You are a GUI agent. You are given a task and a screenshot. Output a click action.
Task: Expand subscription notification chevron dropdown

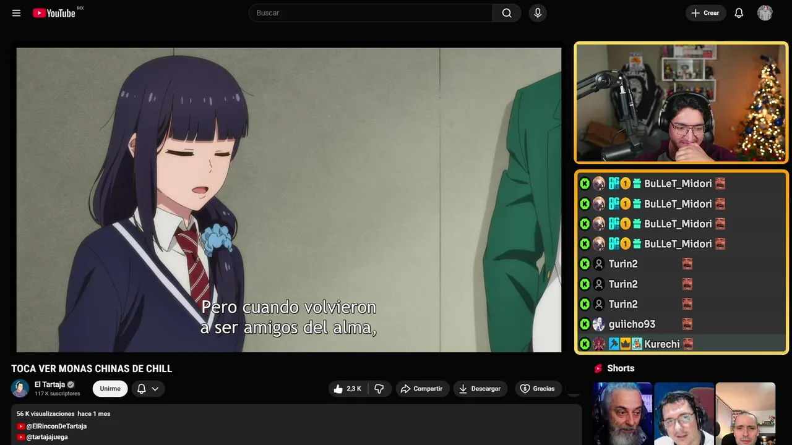click(x=155, y=389)
